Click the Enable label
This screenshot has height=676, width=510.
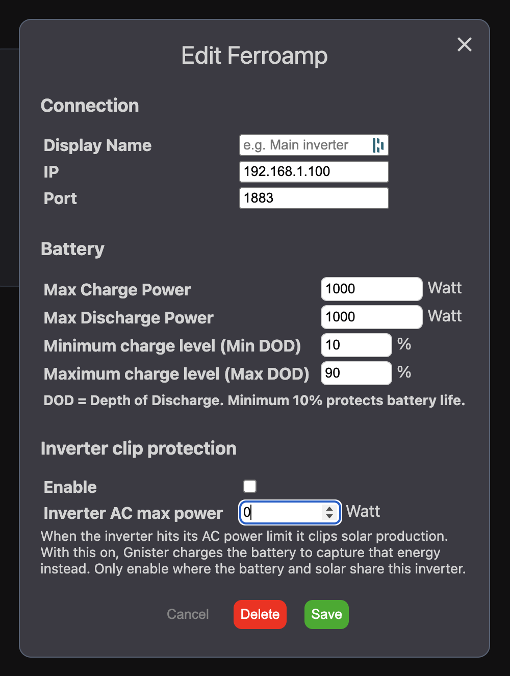pyautogui.click(x=70, y=487)
